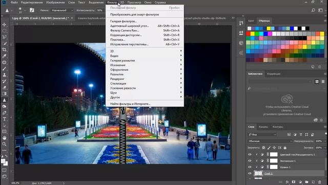Click the foreground color swatch in toolbox

tap(3, 161)
